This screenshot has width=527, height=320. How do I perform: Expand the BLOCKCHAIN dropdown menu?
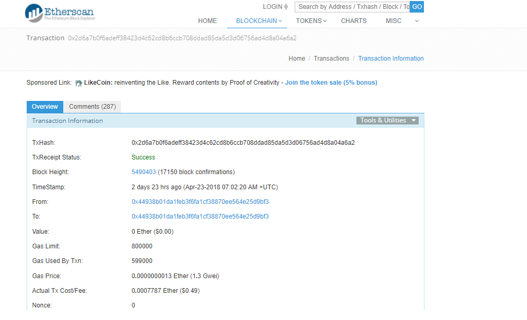tap(259, 21)
